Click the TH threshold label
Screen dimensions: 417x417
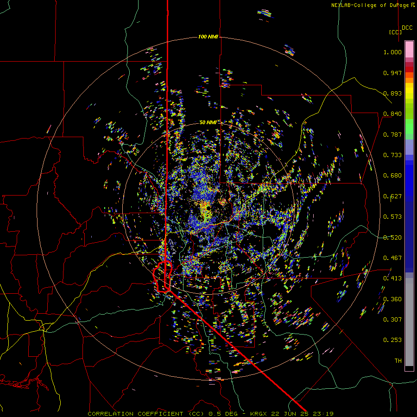398,361
